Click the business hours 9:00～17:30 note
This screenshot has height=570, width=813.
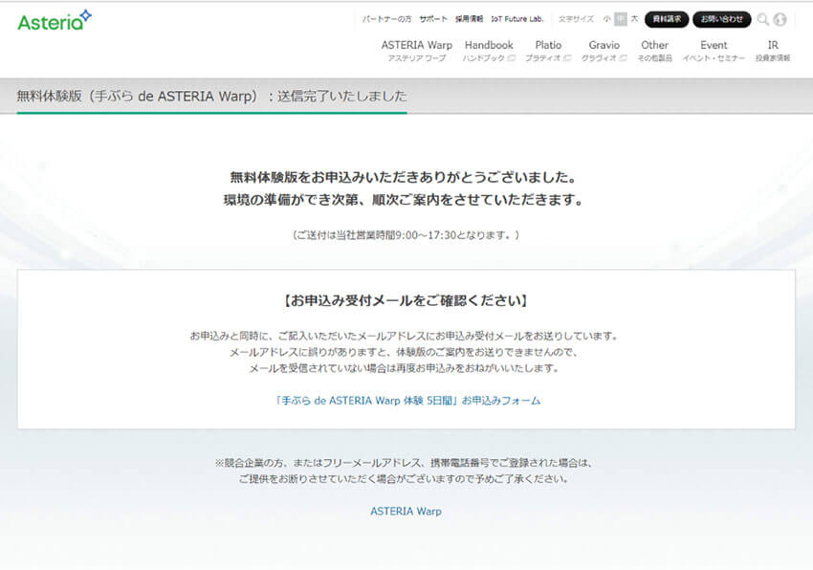point(406,235)
